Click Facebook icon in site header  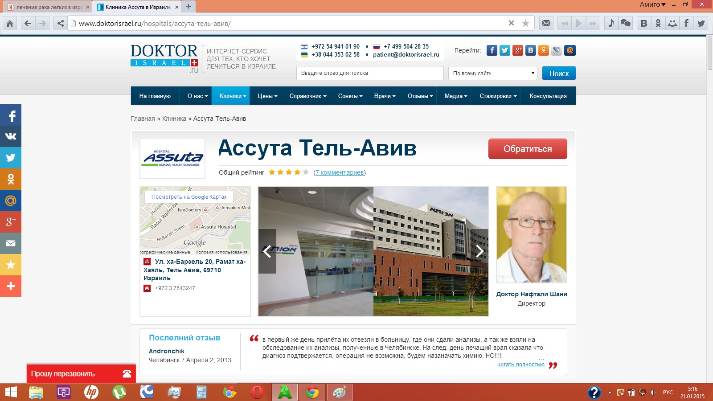pyautogui.click(x=492, y=50)
